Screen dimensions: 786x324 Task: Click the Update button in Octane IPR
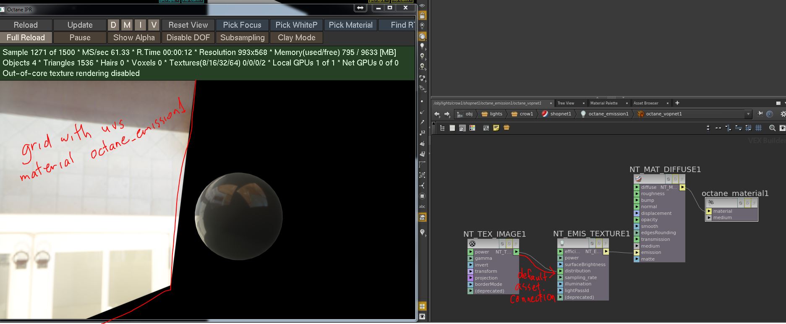coord(80,25)
